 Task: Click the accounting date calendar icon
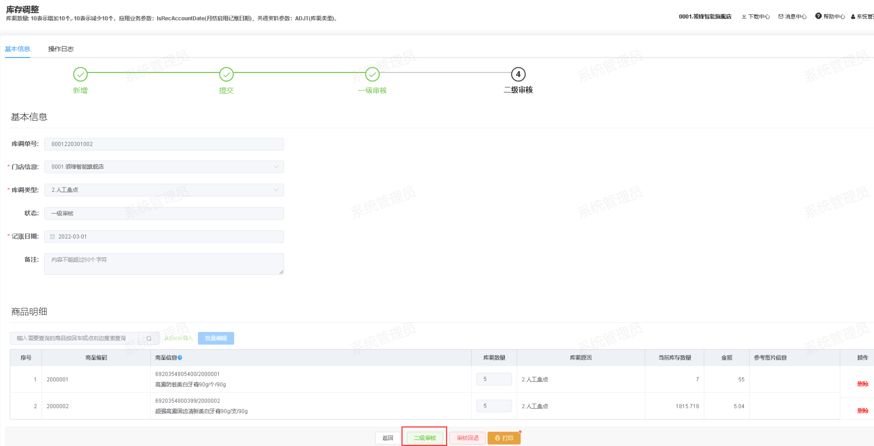53,237
